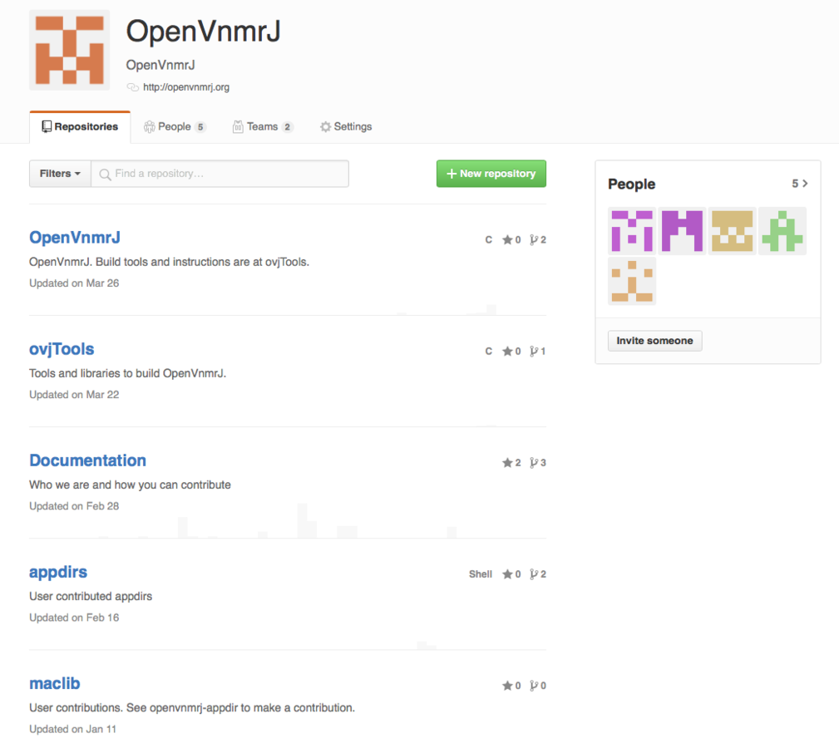The width and height of the screenshot is (839, 748).
Task: Click the Repositories book icon
Action: point(47,126)
